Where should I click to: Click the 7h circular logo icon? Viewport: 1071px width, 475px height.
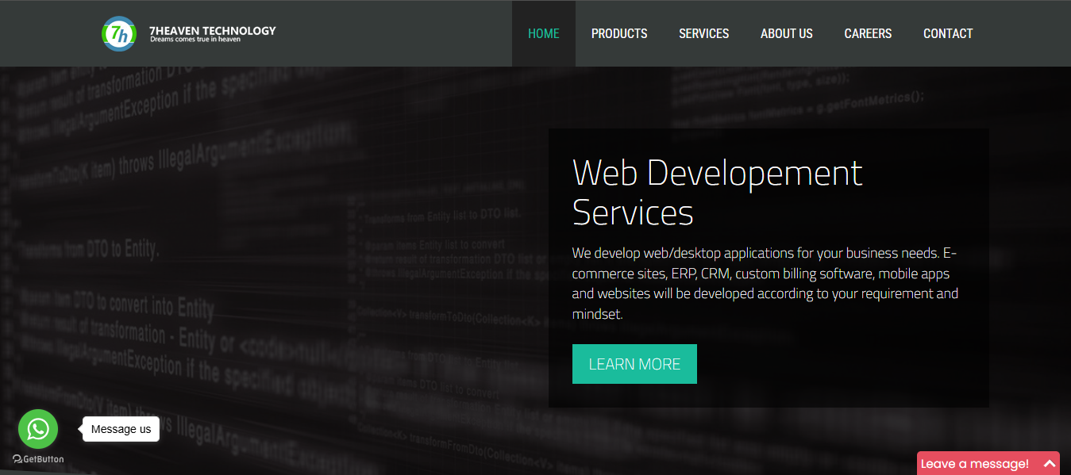pyautogui.click(x=119, y=33)
